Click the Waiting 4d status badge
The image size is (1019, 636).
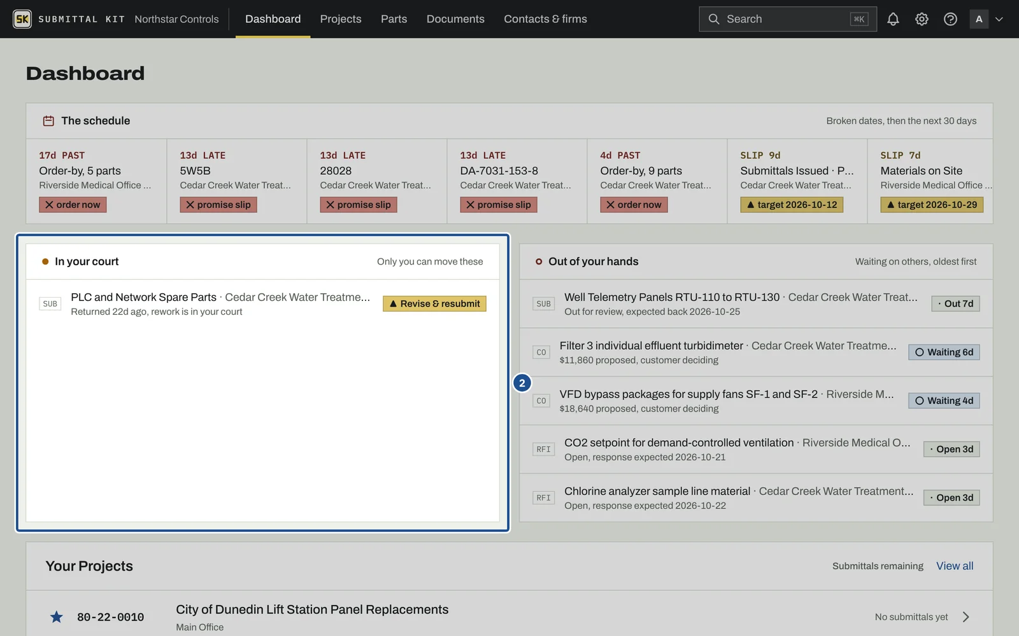click(x=944, y=401)
